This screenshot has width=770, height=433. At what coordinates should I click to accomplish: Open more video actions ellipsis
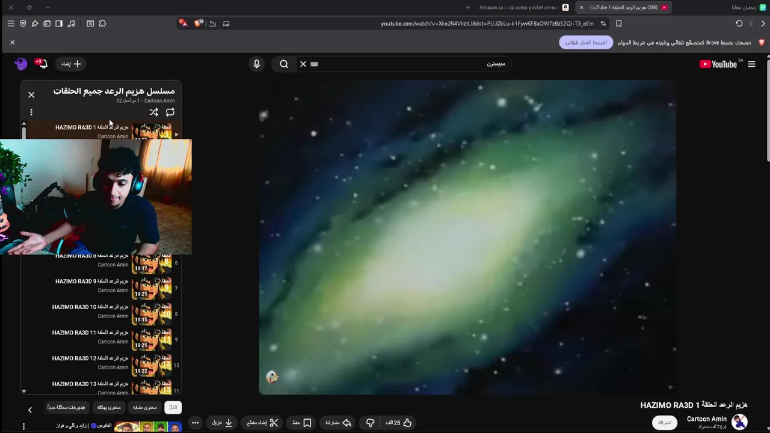click(x=195, y=423)
